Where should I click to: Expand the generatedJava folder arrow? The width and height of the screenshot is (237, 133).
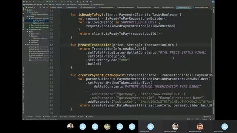[x=27, y=30]
